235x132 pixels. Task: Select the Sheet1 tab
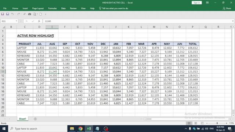[22, 119]
